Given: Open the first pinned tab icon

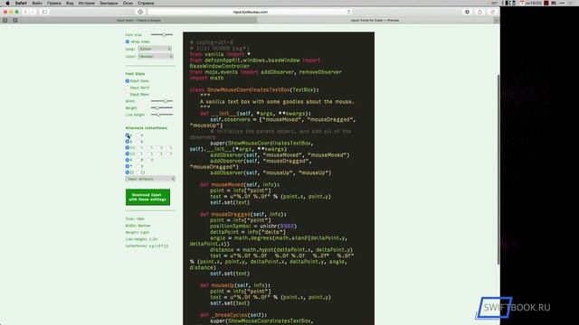Looking at the screenshot, I should tap(5, 20).
